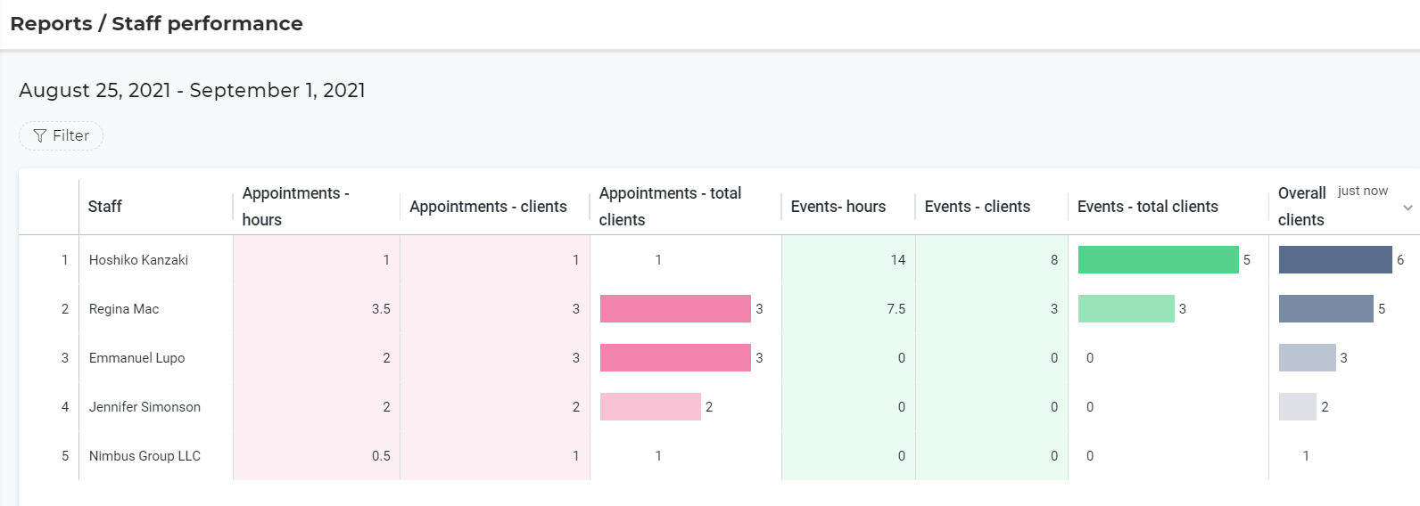Click Jennifer Simonson's light pink appointments bar
The width and height of the screenshot is (1420, 506).
650,407
